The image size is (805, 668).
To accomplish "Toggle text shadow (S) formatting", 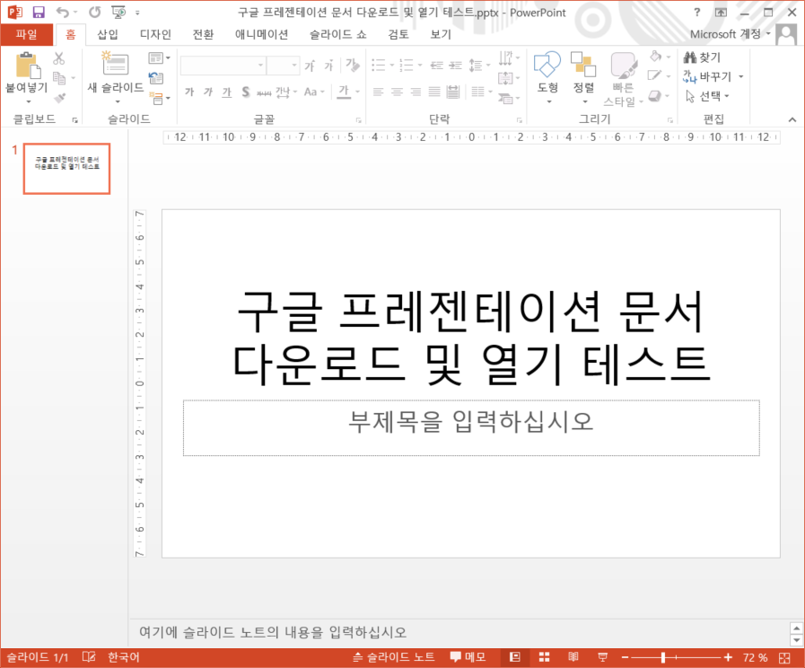I will tap(245, 92).
